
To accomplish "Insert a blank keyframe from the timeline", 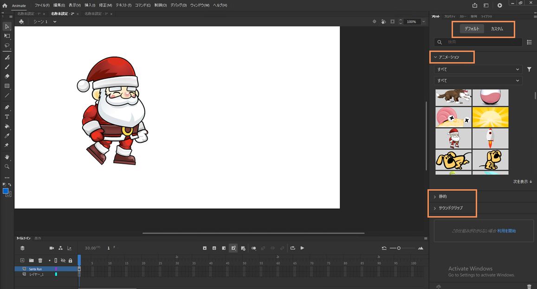I will 214,248.
